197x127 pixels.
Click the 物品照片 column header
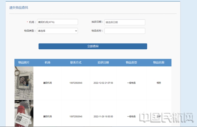click(x=24, y=63)
